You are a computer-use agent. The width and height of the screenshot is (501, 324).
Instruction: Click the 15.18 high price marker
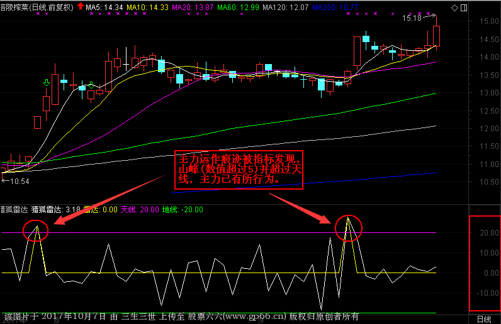pos(413,18)
